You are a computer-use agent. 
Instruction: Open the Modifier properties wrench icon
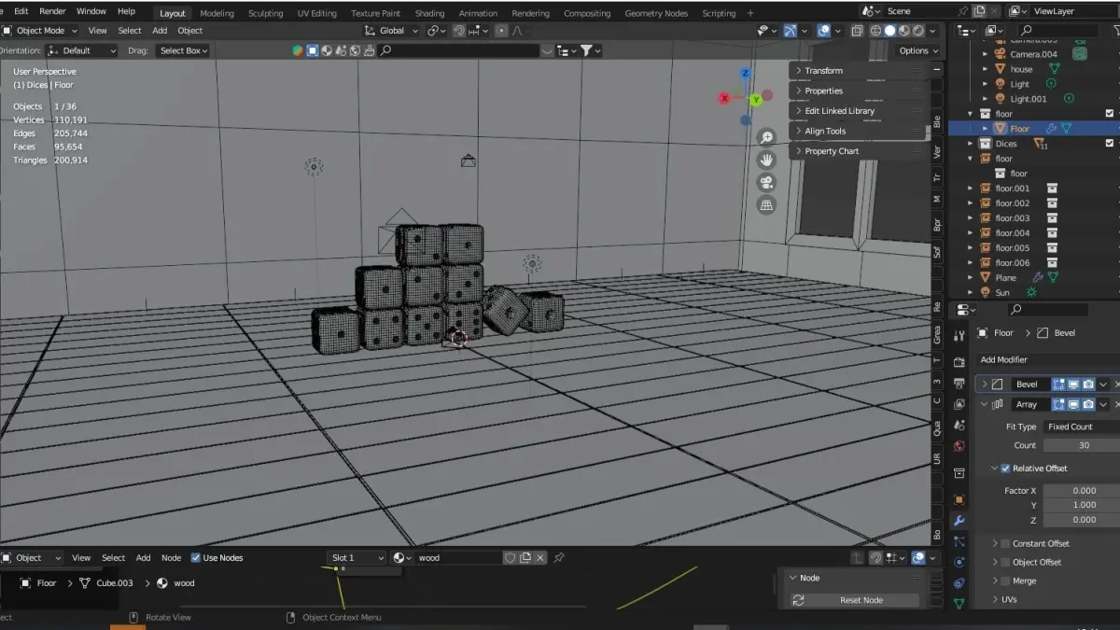959,521
